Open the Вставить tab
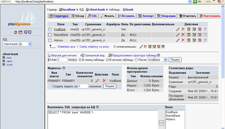 pos(126,16)
